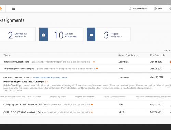
Task: Click the user profile icon beside Marcela Baiocchi
Action: (x=130, y=8)
